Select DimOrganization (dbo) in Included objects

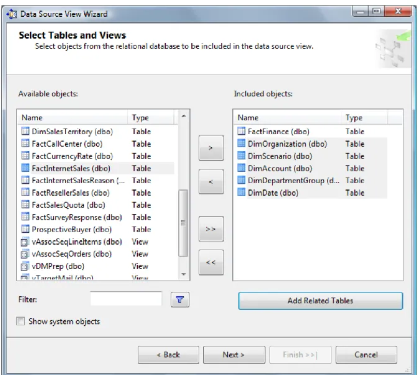[287, 144]
